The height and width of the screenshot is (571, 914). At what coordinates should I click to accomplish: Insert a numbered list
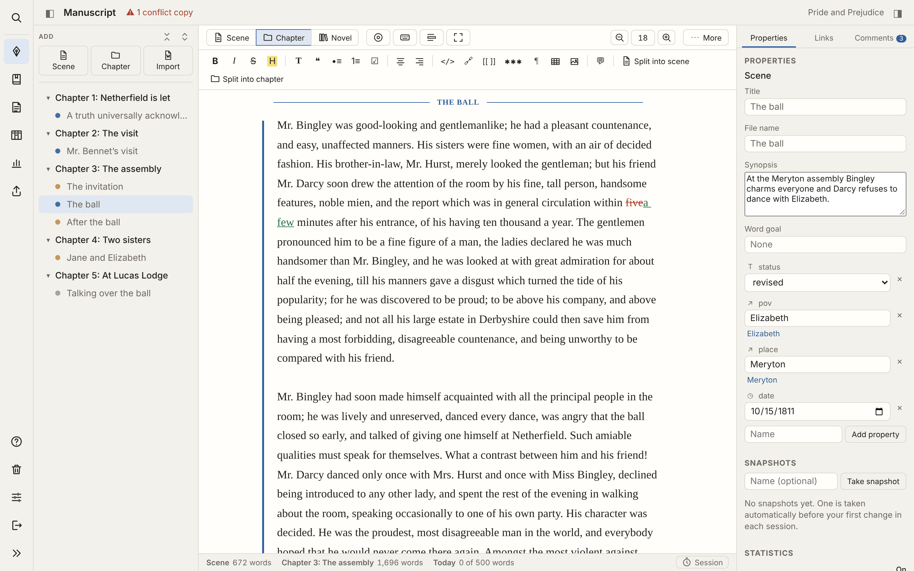click(355, 61)
